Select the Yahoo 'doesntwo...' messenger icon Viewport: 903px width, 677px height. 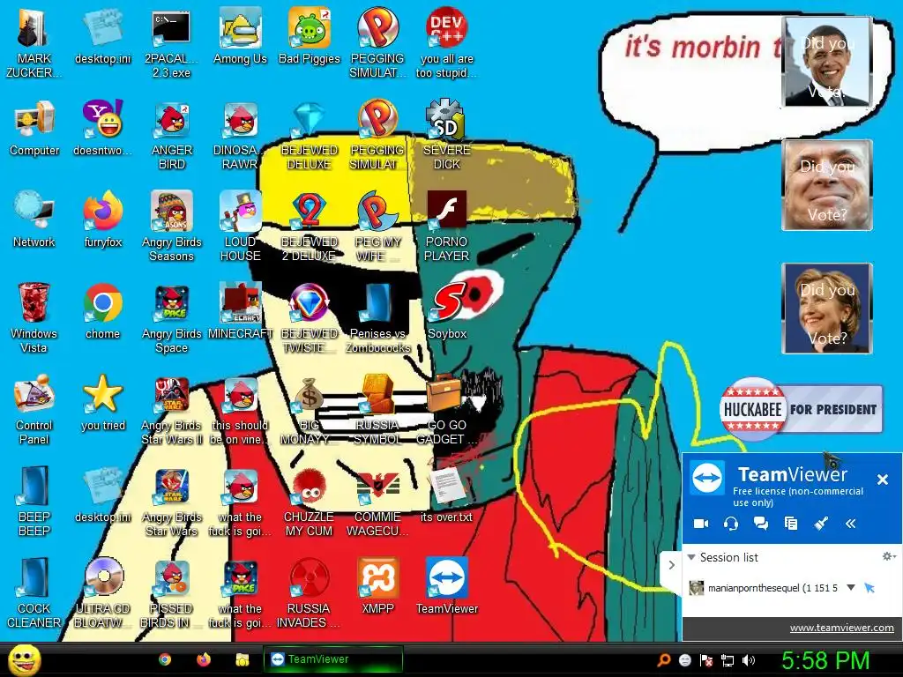pos(102,128)
